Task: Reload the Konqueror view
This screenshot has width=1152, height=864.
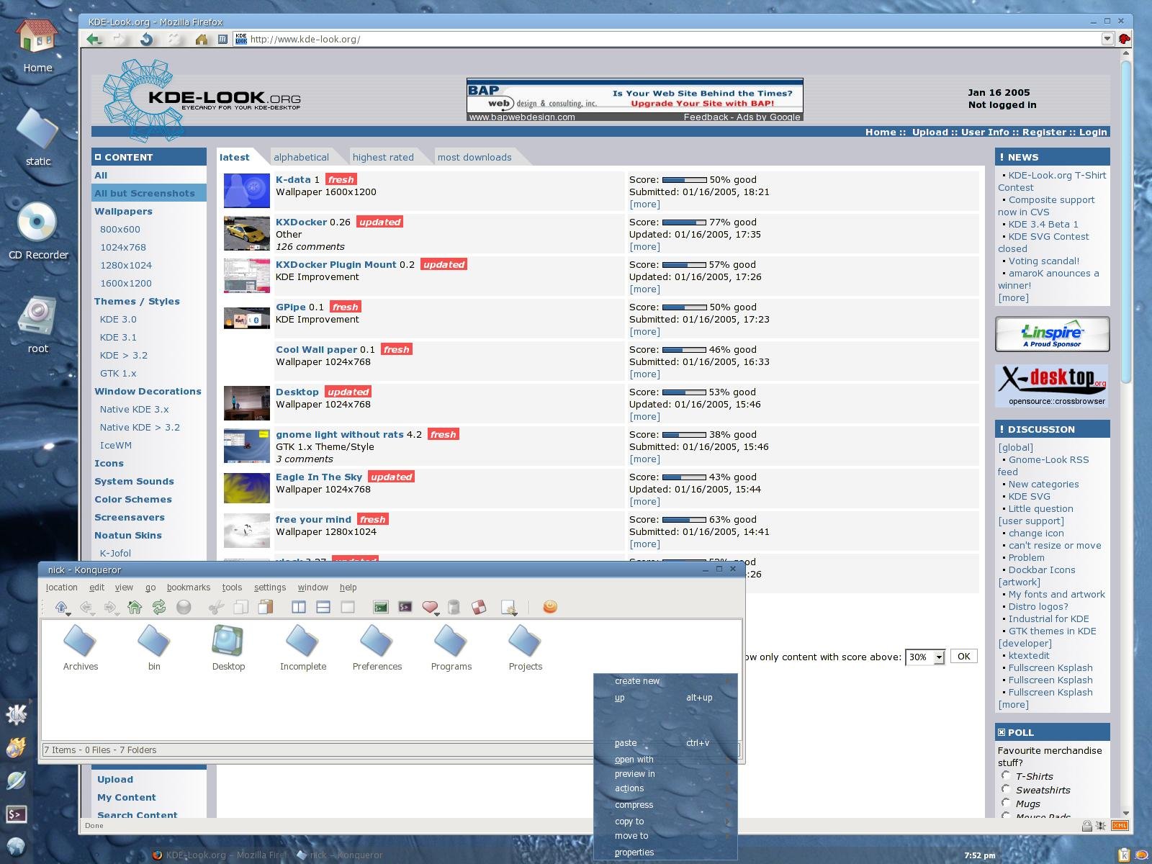Action: tap(159, 607)
